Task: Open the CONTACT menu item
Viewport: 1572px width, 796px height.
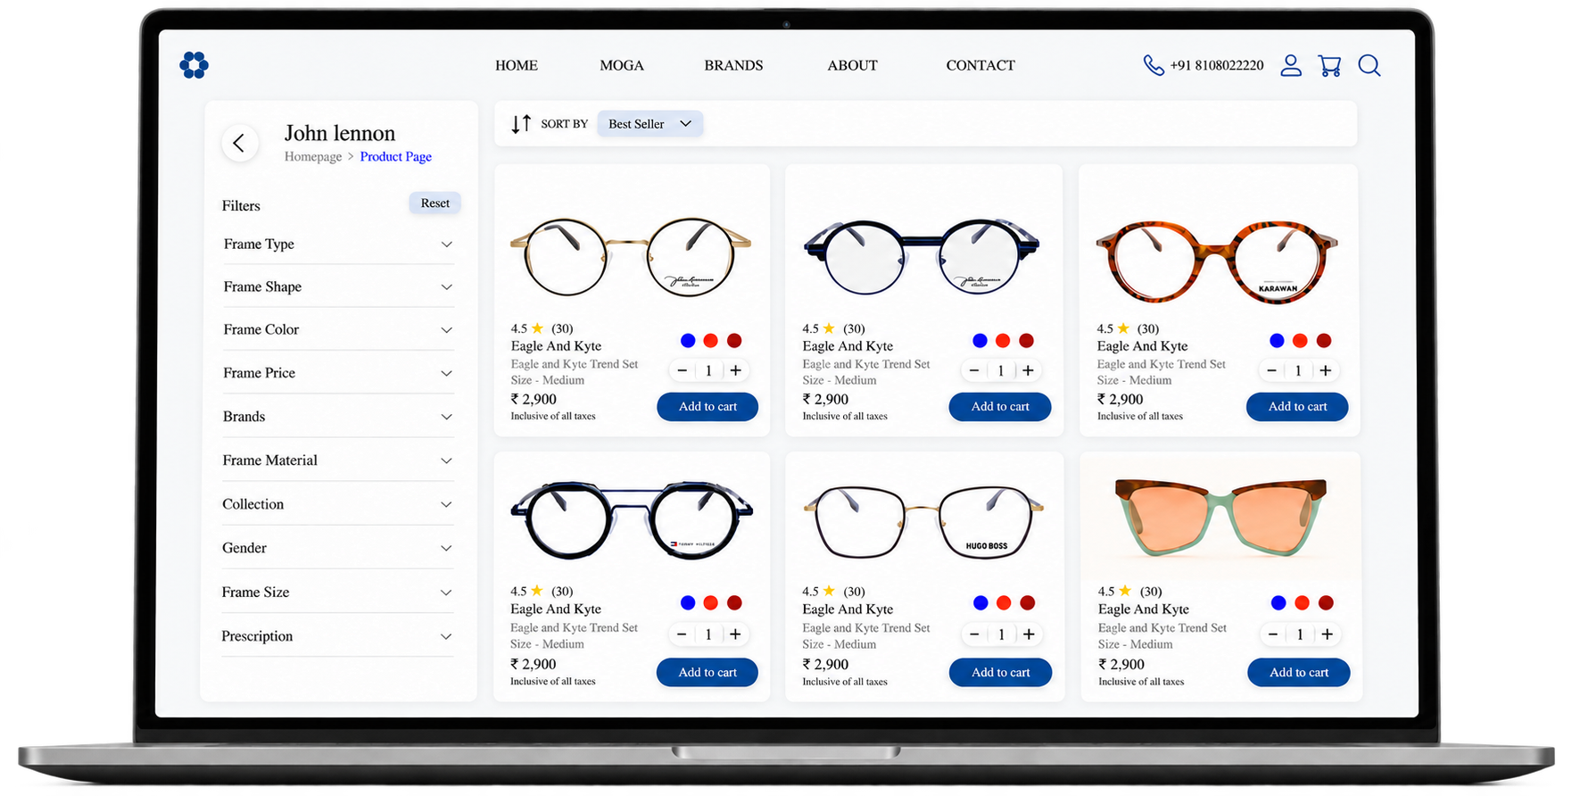Action: 980,65
